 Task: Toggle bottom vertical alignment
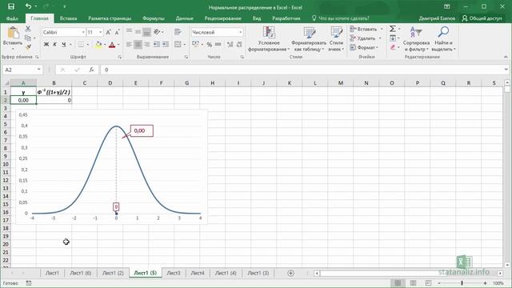click(x=147, y=32)
